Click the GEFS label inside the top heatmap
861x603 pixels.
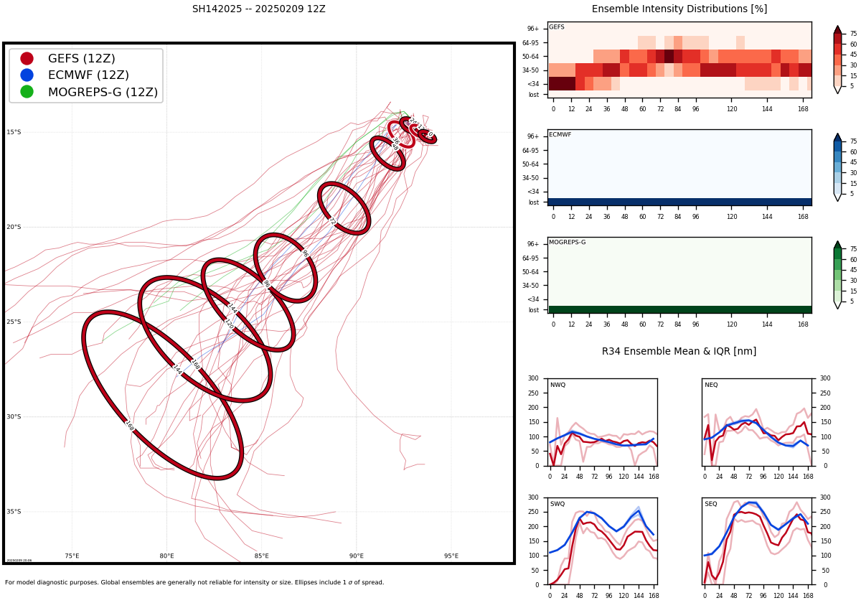(x=557, y=27)
